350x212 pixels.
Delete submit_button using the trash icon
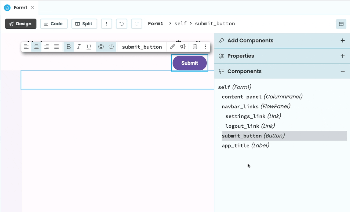click(195, 47)
